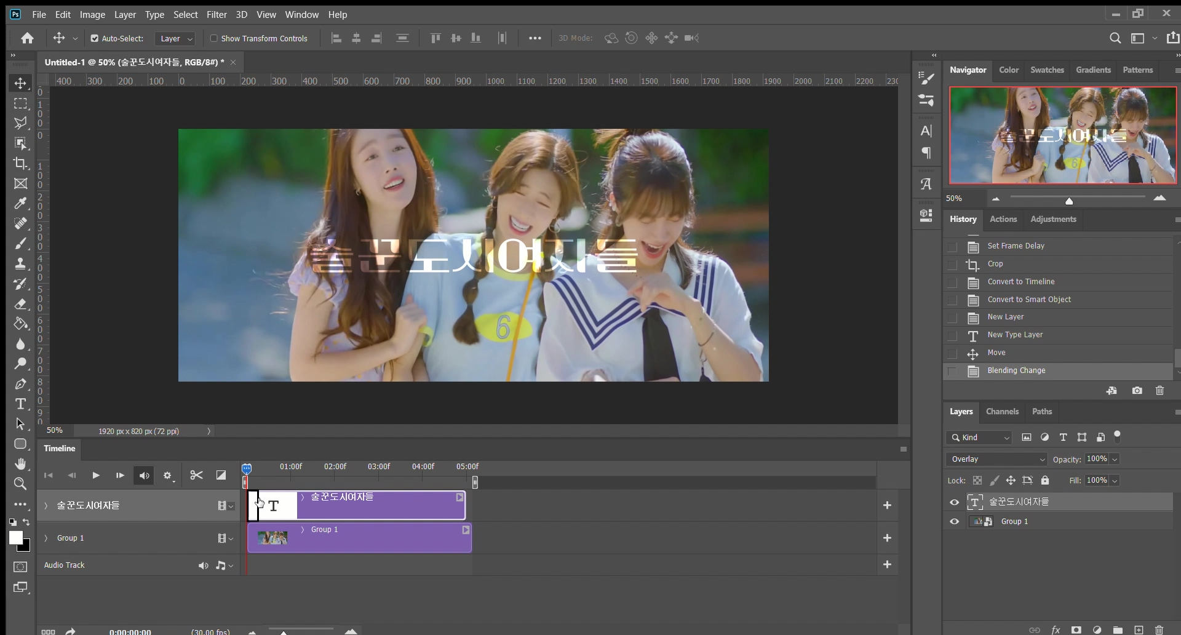Expand the 술꾼도시여자들 timeline track

click(46, 506)
